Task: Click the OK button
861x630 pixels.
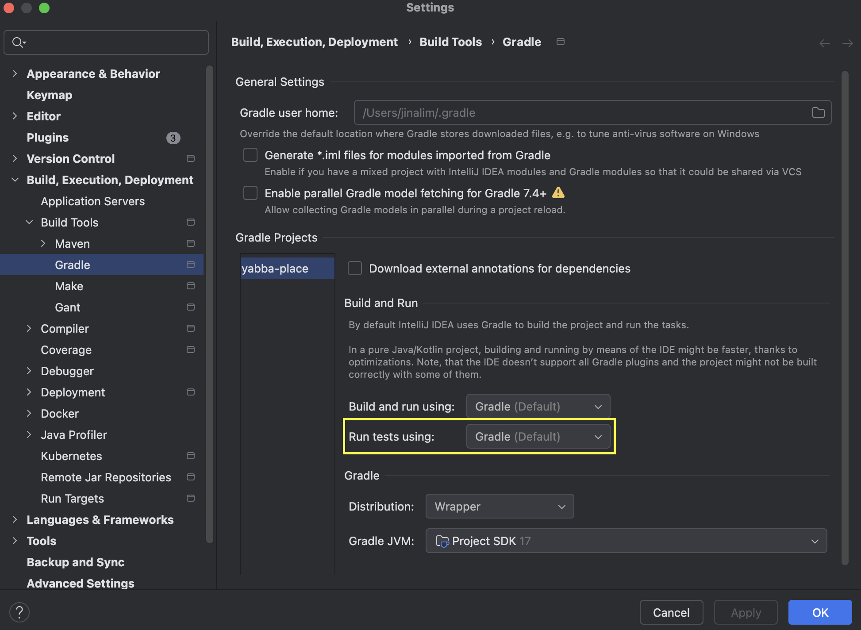Action: tap(820, 612)
